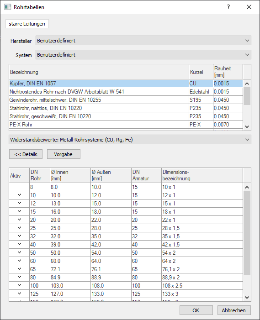Click the question mark help button
The image size is (260, 320).
pos(228,7)
